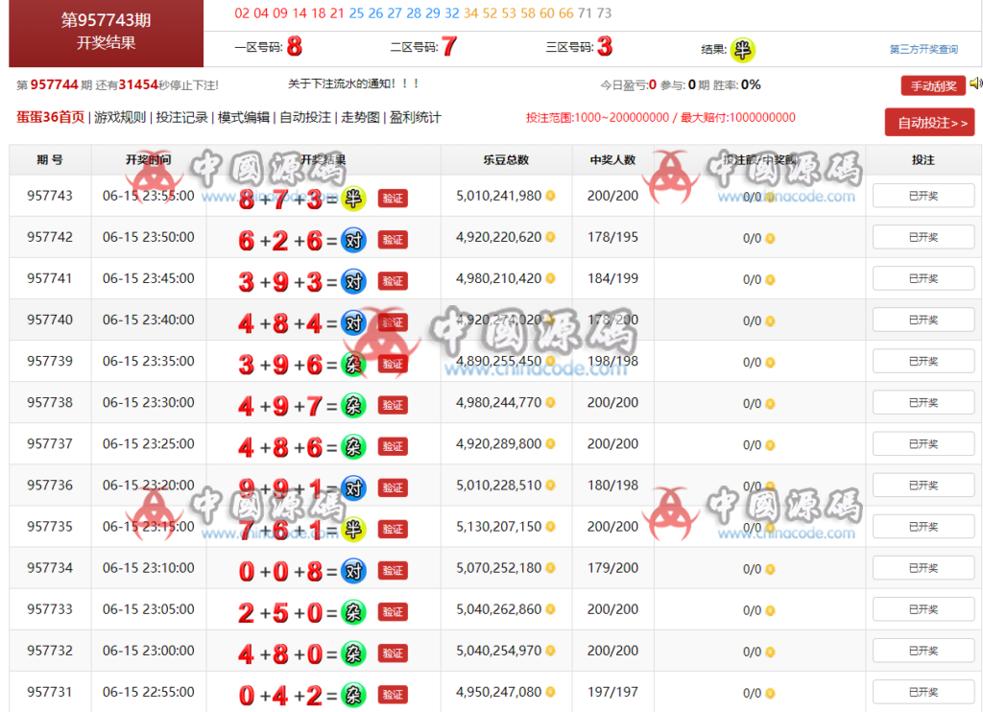Open the 模式编辑 menu item
This screenshot has width=983, height=712.
pyautogui.click(x=243, y=117)
